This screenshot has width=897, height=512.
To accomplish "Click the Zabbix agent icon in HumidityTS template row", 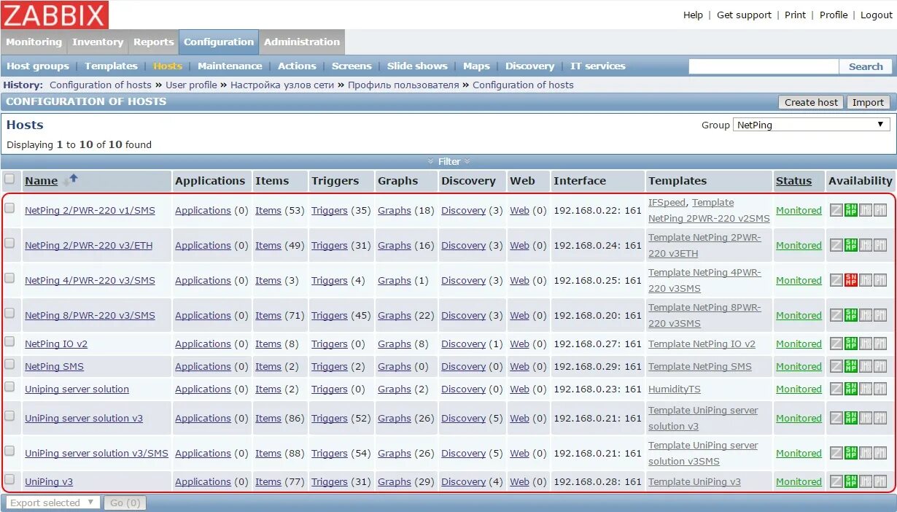I will 836,389.
